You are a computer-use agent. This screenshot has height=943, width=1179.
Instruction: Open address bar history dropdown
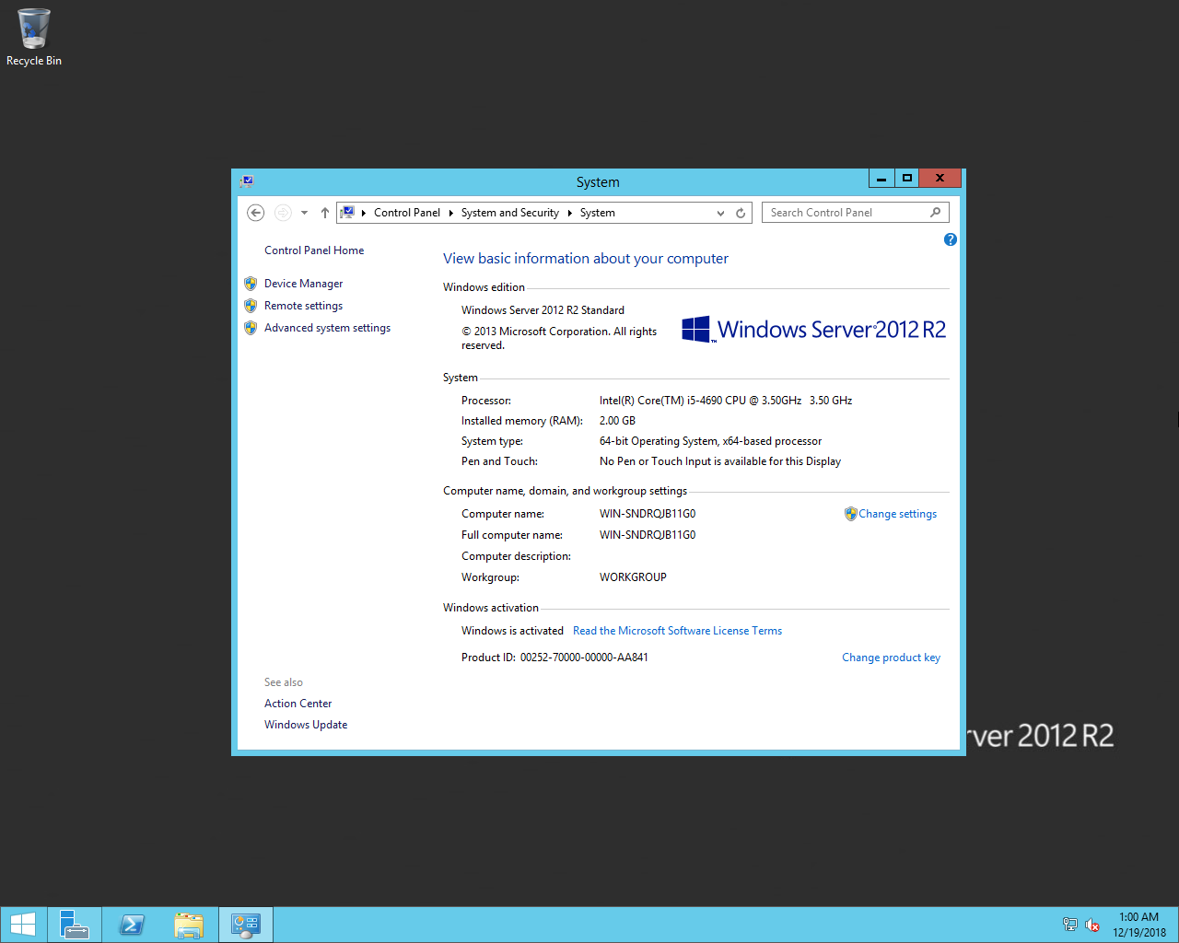tap(720, 213)
